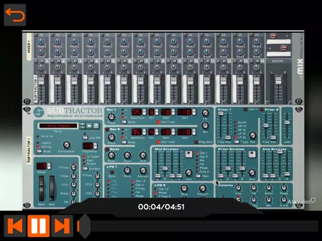Image resolution: width=322 pixels, height=241 pixels.
Task: Adjust the Polyphony stepper
Action: pyautogui.click(x=95, y=146)
